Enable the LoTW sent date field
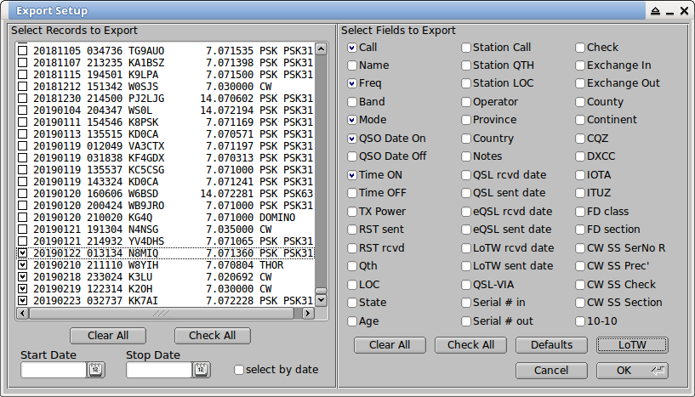This screenshot has height=397, width=695. click(x=466, y=266)
